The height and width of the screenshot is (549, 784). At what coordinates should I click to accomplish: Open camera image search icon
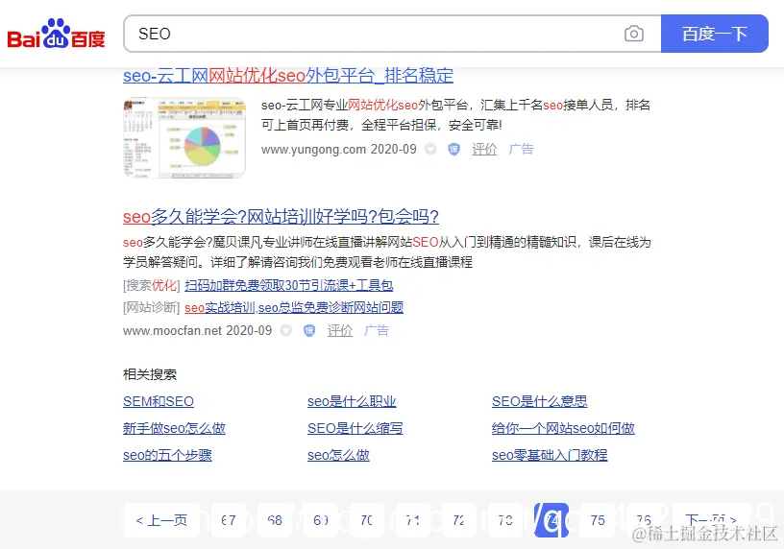(633, 34)
